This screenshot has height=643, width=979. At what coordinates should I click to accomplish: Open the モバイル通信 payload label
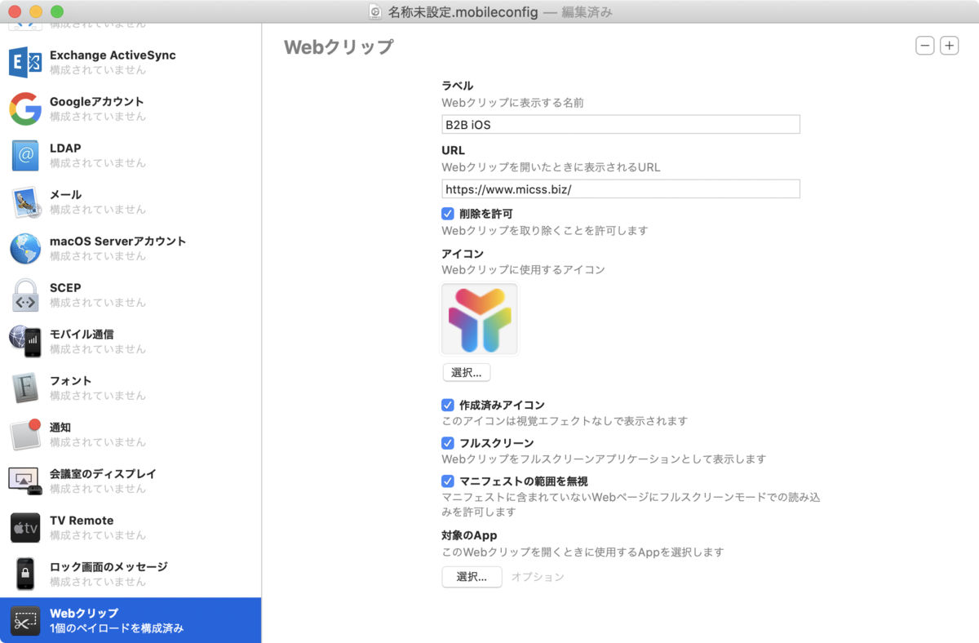pyautogui.click(x=82, y=334)
